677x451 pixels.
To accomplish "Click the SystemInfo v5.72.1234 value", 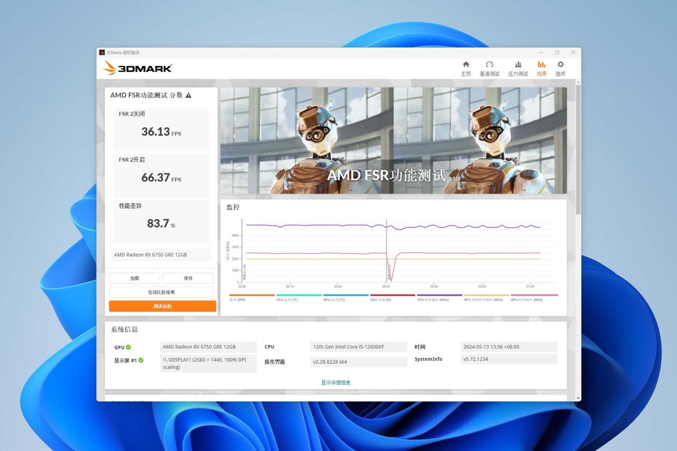I will point(509,359).
